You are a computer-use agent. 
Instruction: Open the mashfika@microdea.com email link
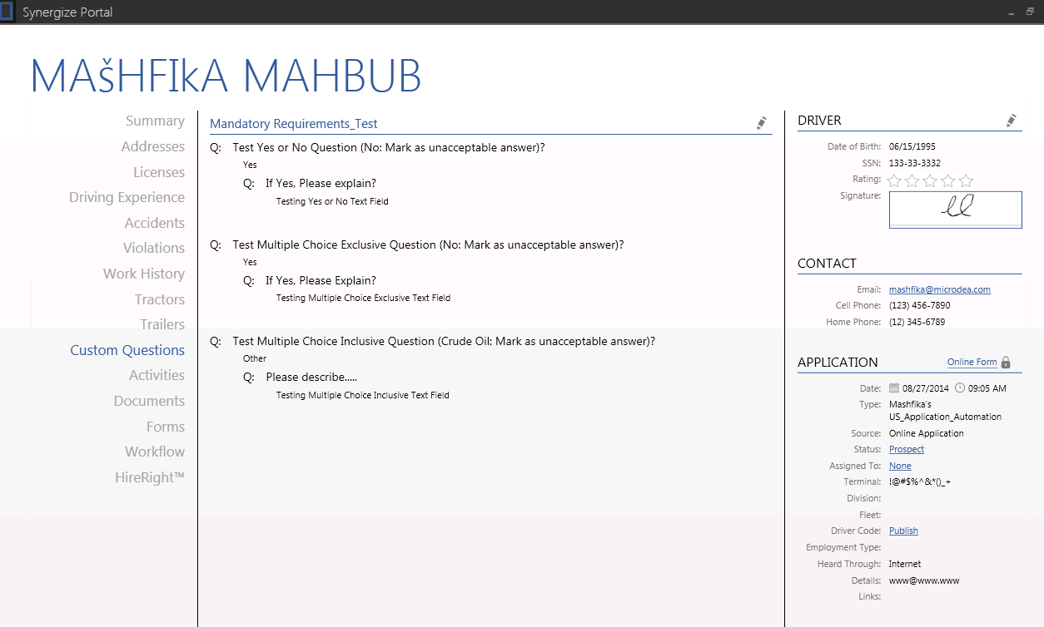click(939, 290)
